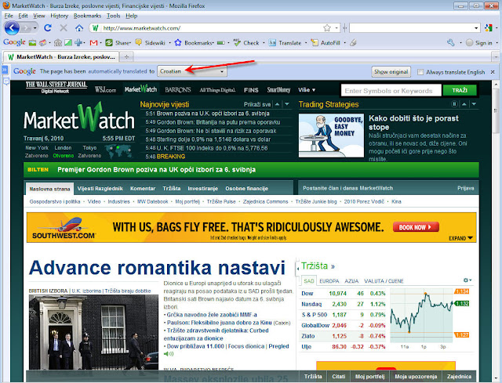Click the Enter Symbols or Keywords field
The width and height of the screenshot is (502, 383).
pos(391,91)
